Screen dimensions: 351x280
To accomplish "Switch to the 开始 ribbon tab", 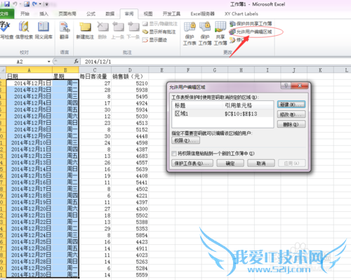I will [x=25, y=13].
